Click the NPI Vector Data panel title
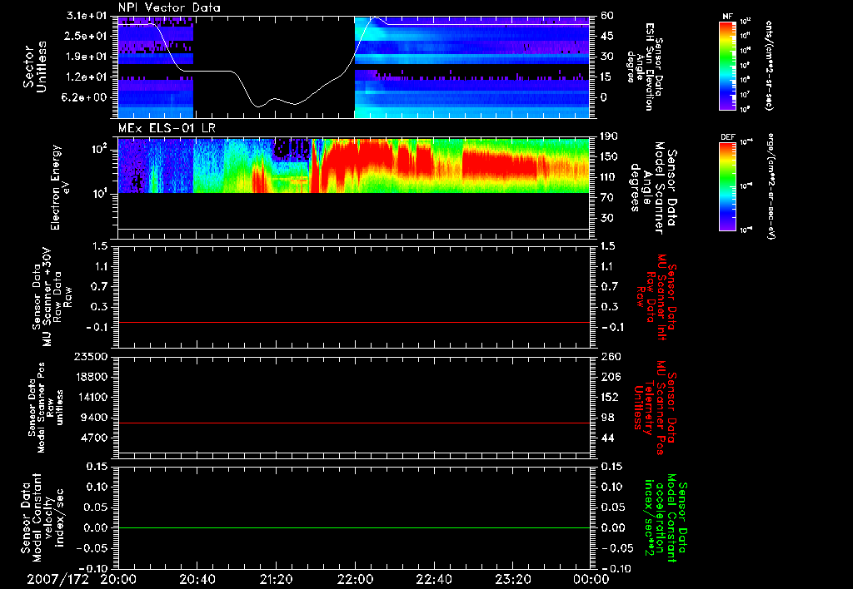Viewport: 853px width, 589px height. tap(169, 7)
